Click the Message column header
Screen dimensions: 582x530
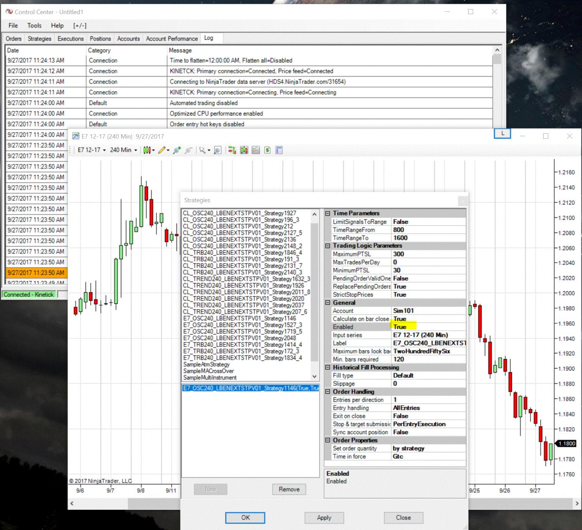point(181,50)
